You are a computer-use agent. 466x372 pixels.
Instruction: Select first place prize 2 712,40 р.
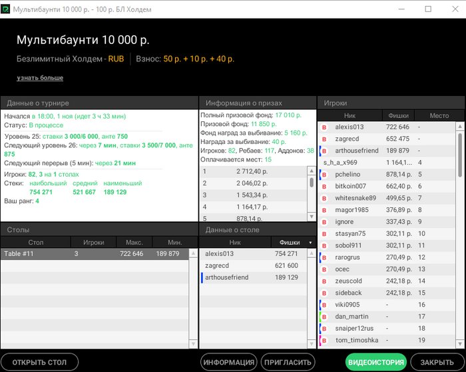point(254,171)
